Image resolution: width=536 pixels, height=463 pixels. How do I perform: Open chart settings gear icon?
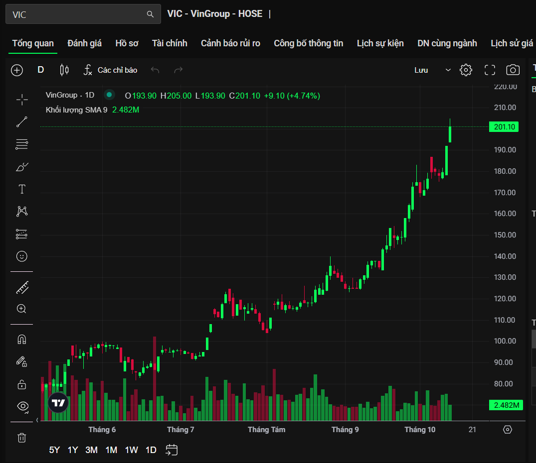[466, 70]
